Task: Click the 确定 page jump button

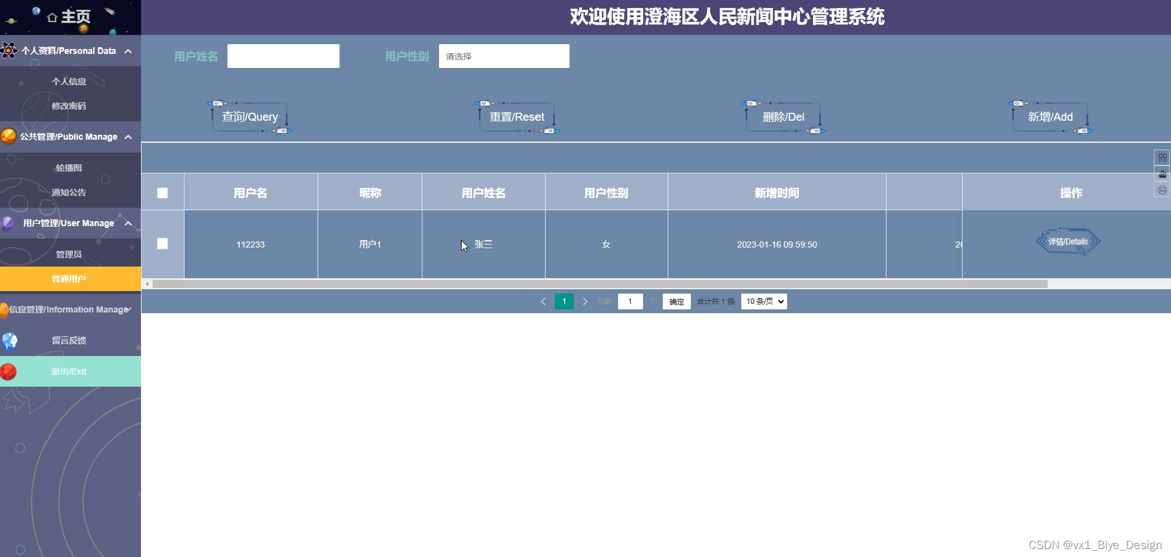Action: tap(676, 301)
